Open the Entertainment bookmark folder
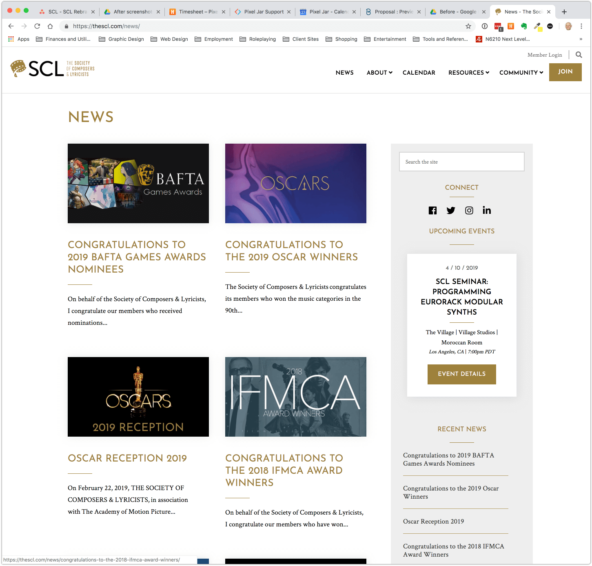Viewport: 592px width, 566px height. (385, 39)
